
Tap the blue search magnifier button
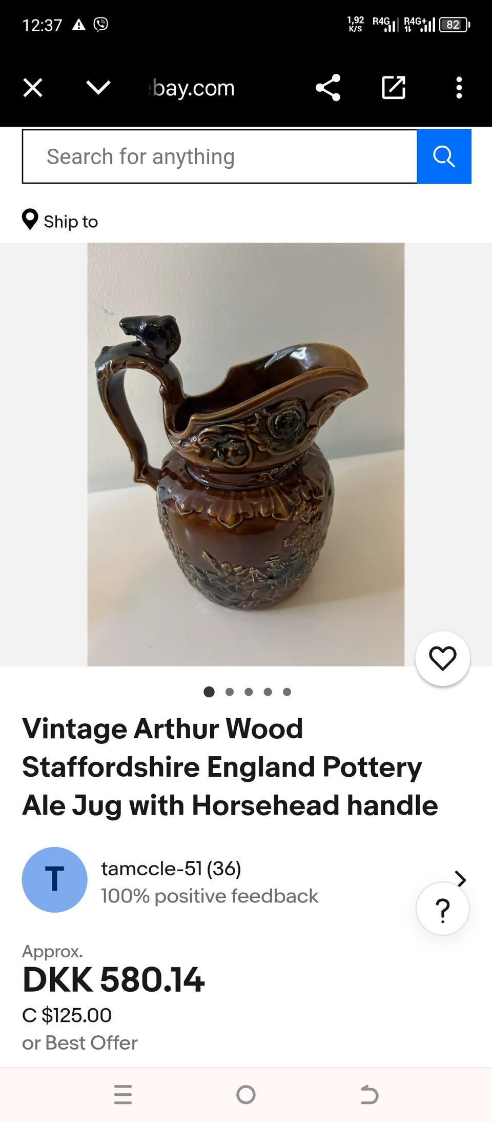[444, 156]
